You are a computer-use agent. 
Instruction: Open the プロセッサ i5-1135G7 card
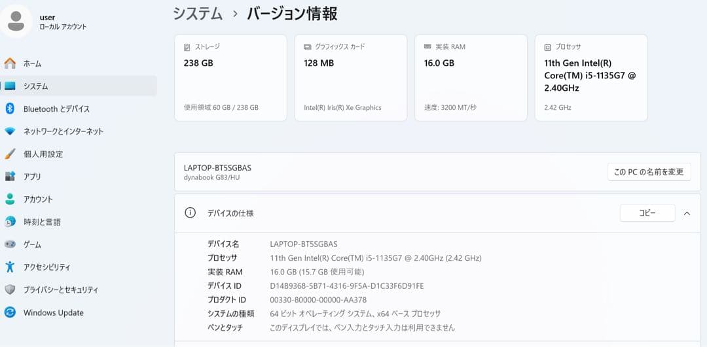[591, 78]
